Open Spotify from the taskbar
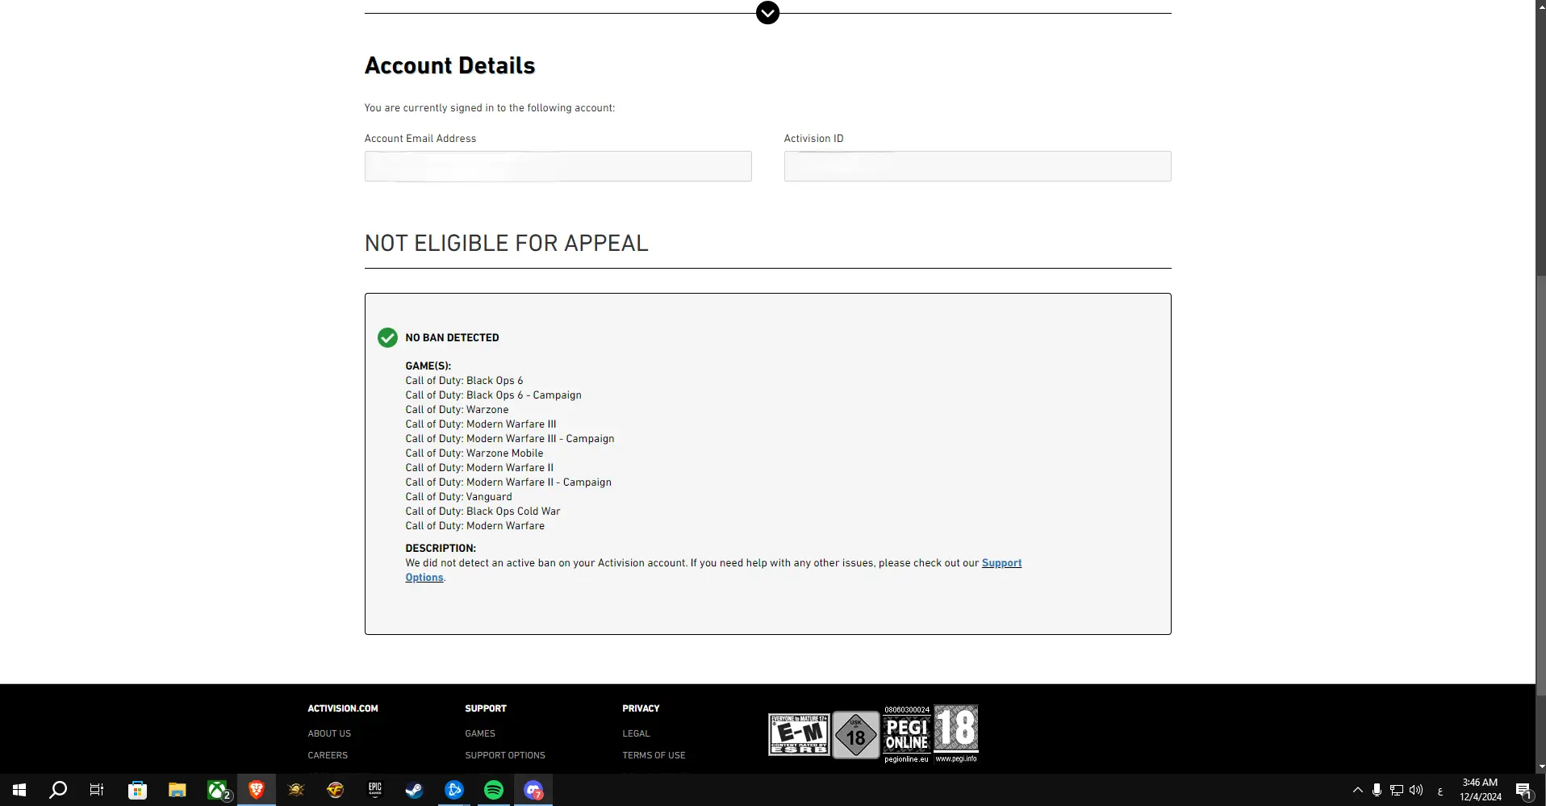Viewport: 1546px width, 806px height. coord(494,790)
